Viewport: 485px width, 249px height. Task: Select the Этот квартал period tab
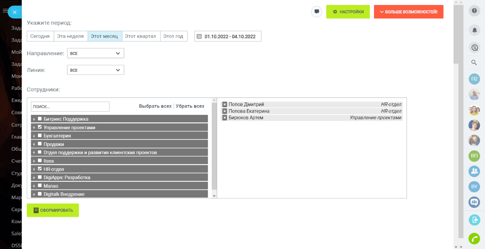tap(141, 36)
